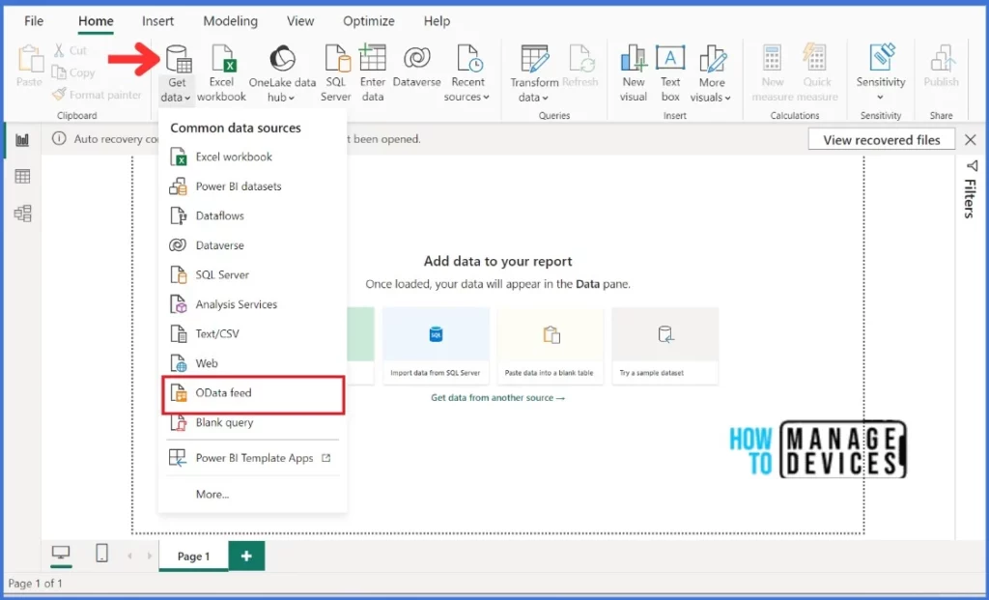Choose Blank query menu entry
Screen dimensions: 989x600
pos(252,423)
